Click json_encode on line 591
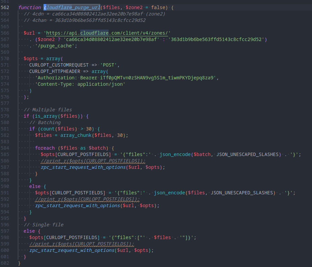312x267 pixels. click(170, 193)
